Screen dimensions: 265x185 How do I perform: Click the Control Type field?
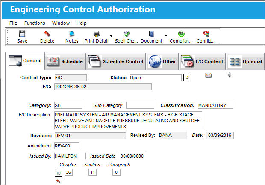(x=71, y=78)
